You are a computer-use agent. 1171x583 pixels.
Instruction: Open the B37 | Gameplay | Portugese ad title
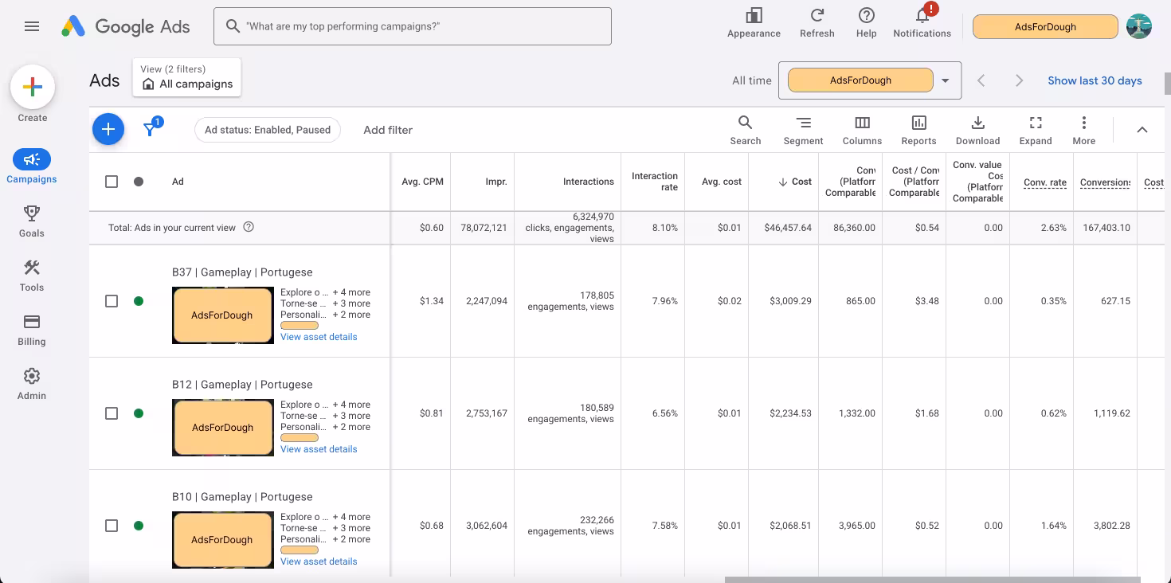click(242, 272)
